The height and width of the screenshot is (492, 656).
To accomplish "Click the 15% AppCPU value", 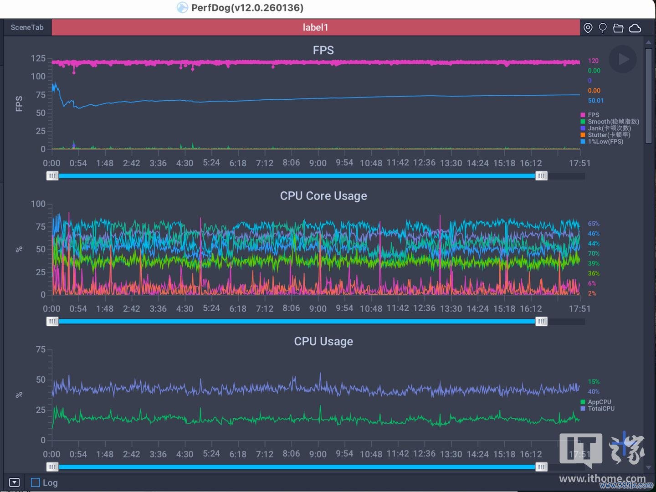I will tap(594, 382).
